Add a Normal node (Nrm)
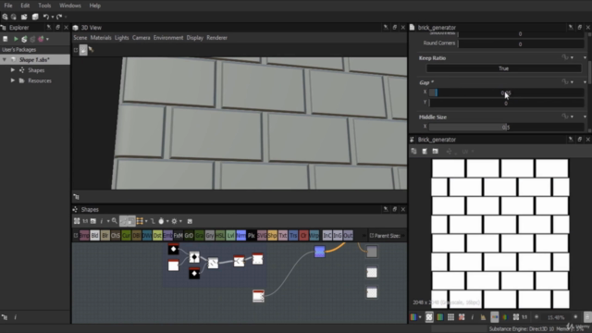The width and height of the screenshot is (592, 333). [x=240, y=236]
